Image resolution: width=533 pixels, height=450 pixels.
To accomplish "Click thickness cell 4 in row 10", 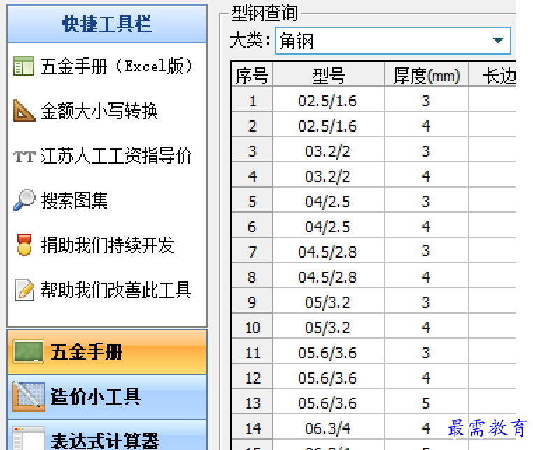I will click(427, 325).
